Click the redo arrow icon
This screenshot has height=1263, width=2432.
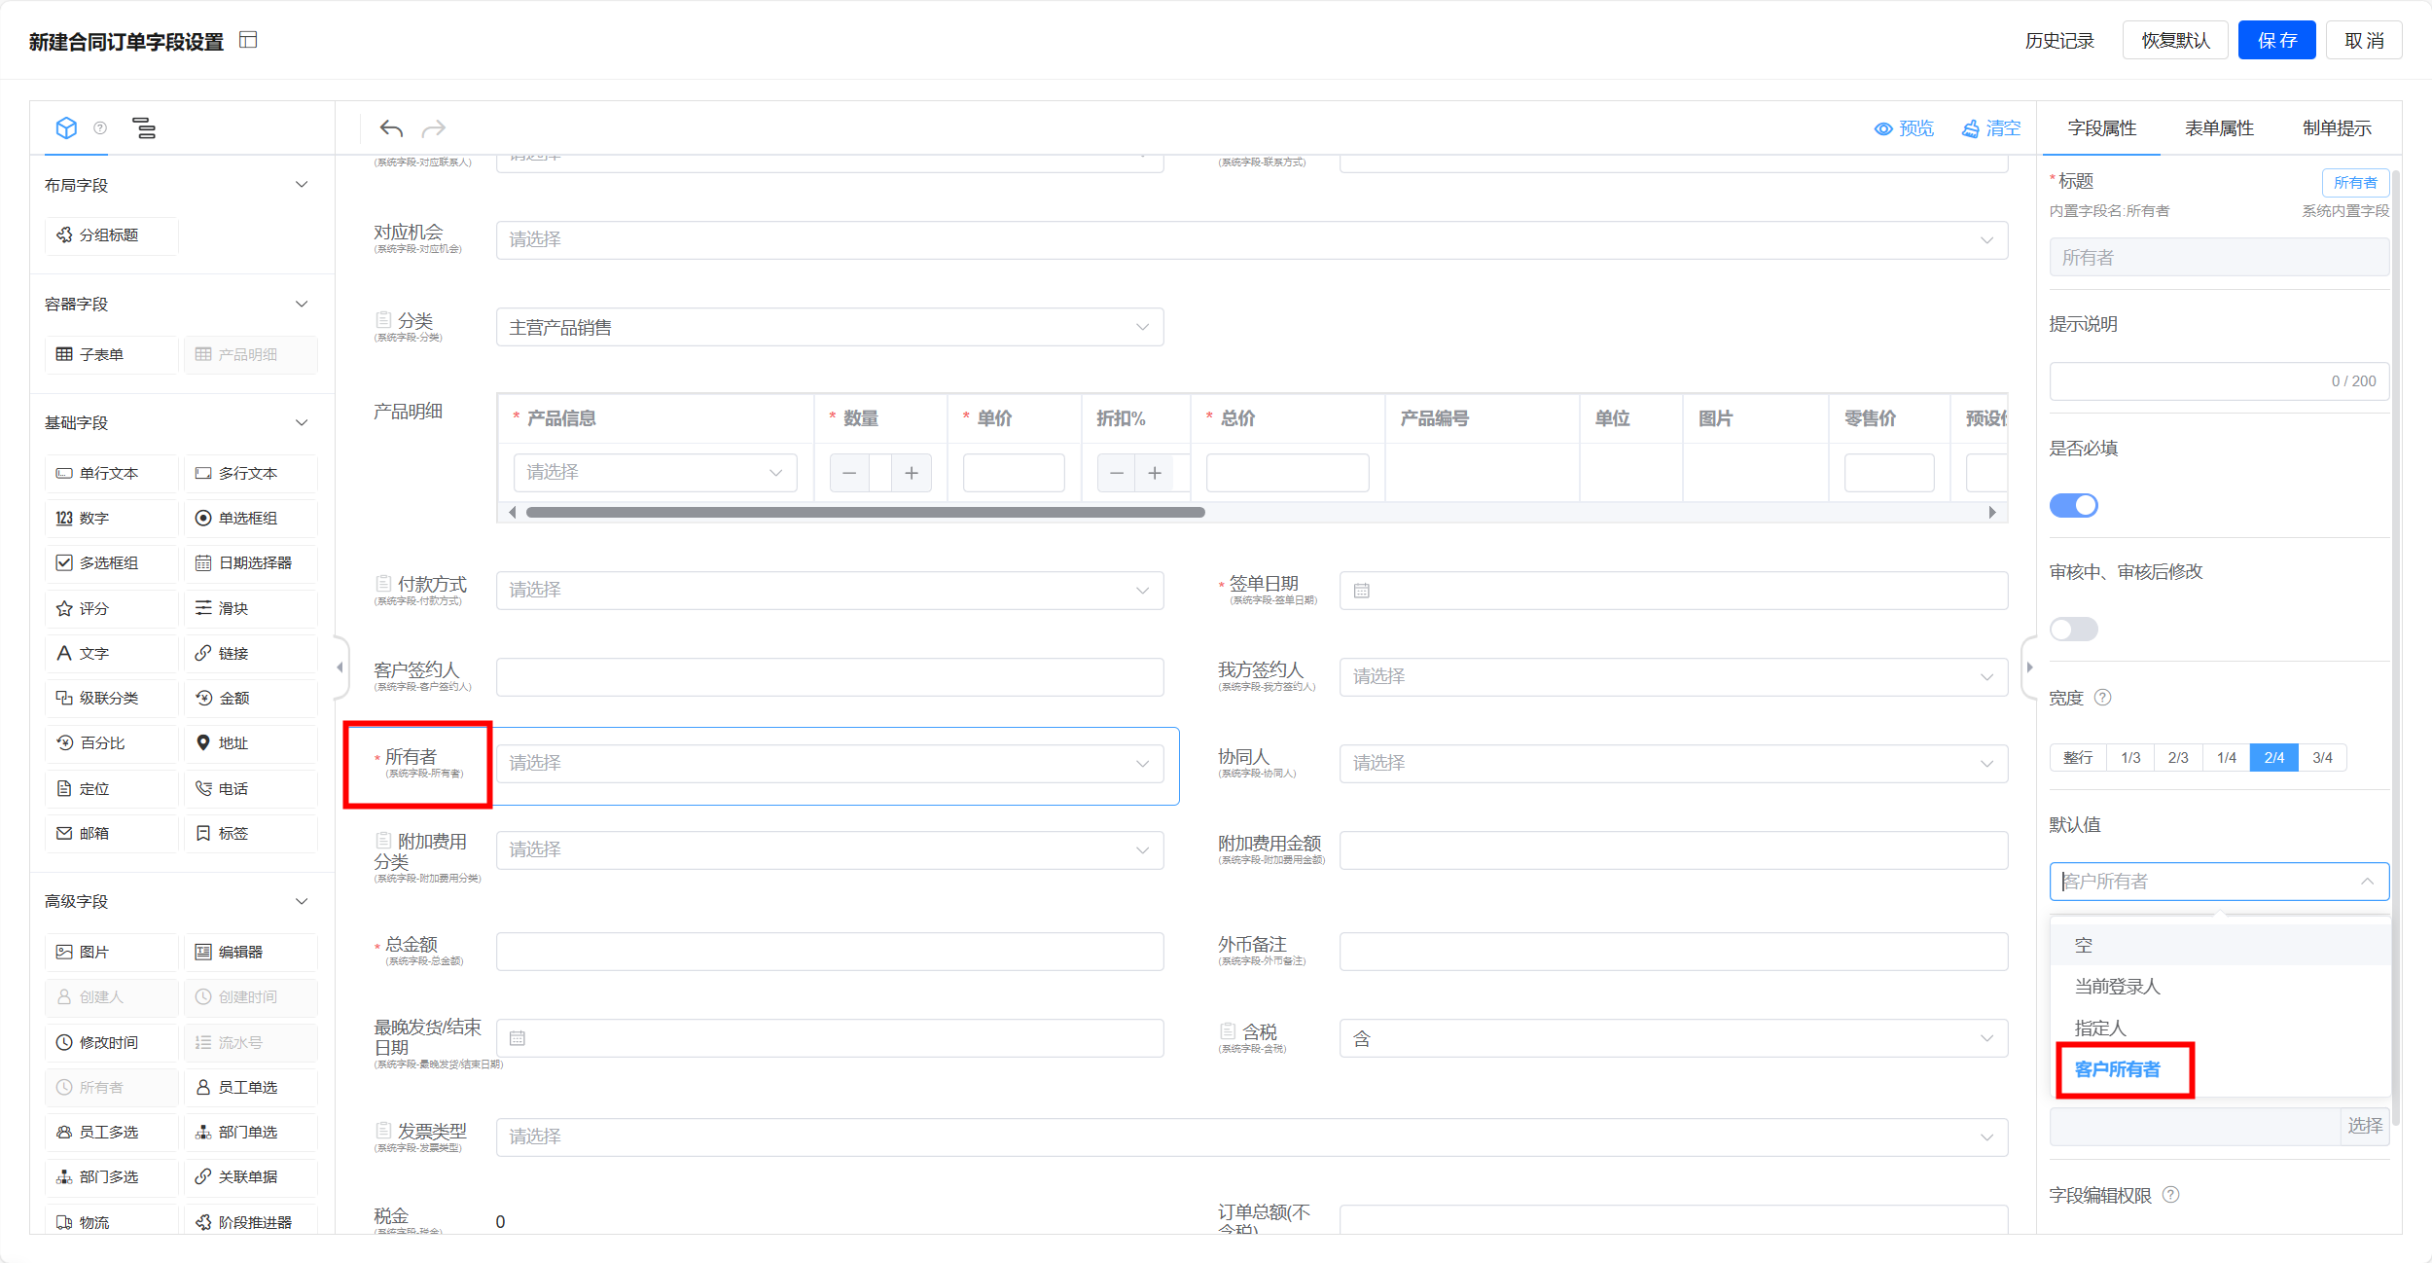[x=434, y=128]
